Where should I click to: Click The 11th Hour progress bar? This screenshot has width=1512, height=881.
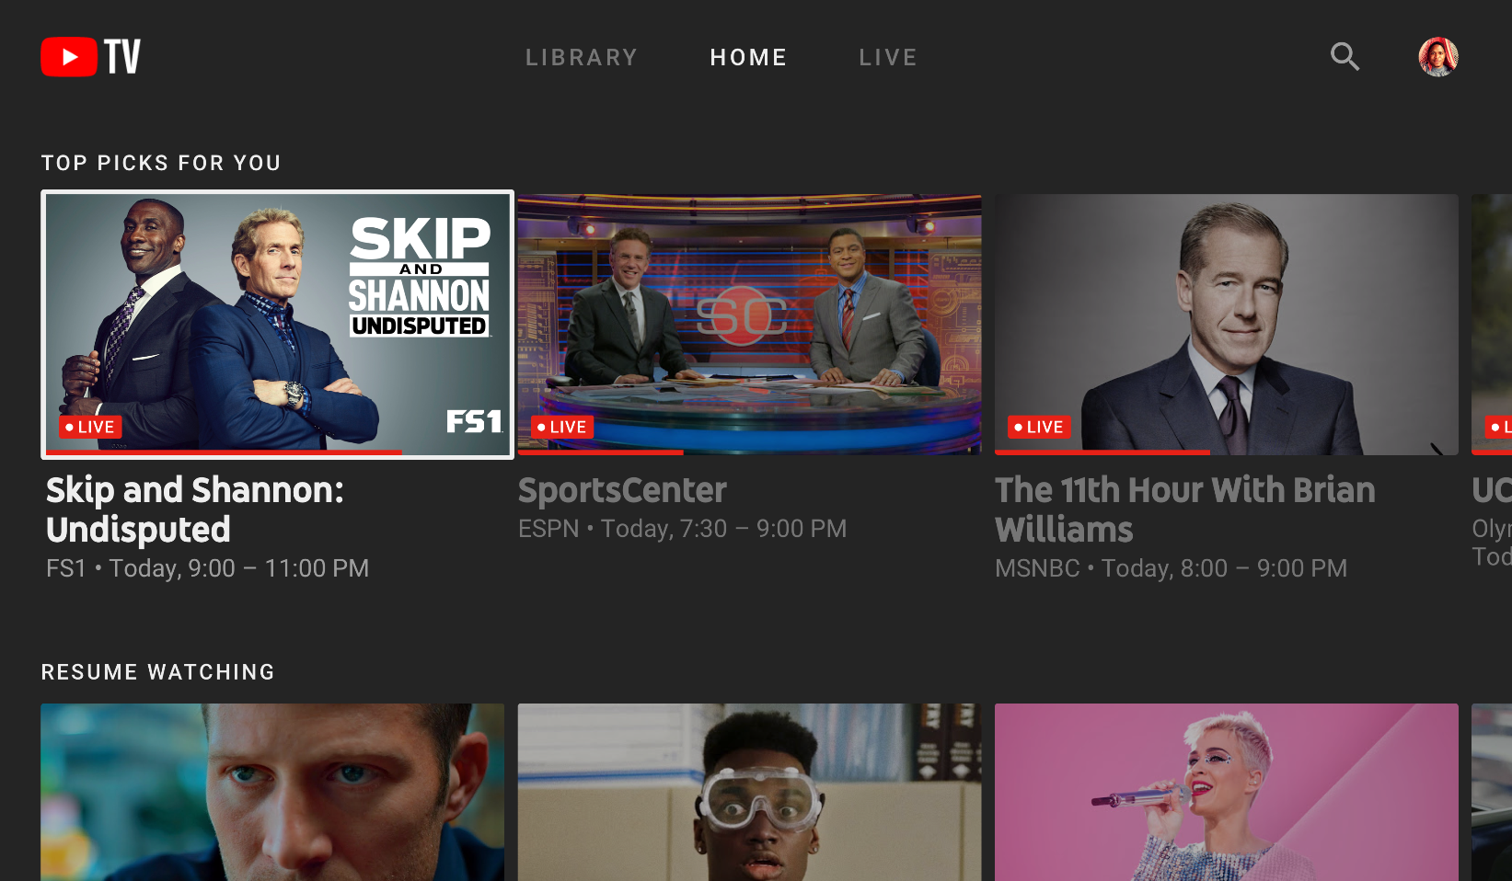pos(1226,452)
